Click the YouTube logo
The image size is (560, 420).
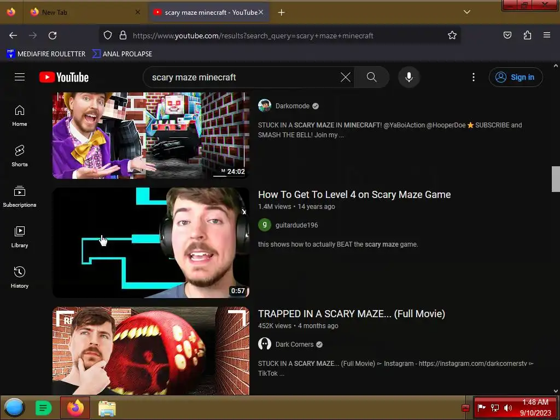point(64,77)
